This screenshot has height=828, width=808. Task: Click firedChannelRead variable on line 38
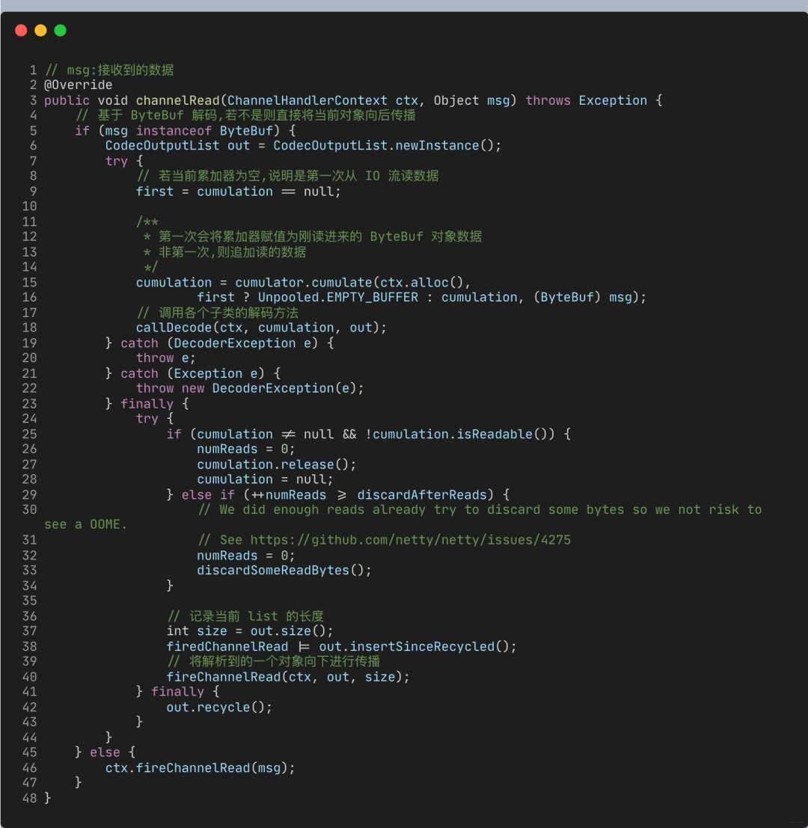pyautogui.click(x=227, y=646)
